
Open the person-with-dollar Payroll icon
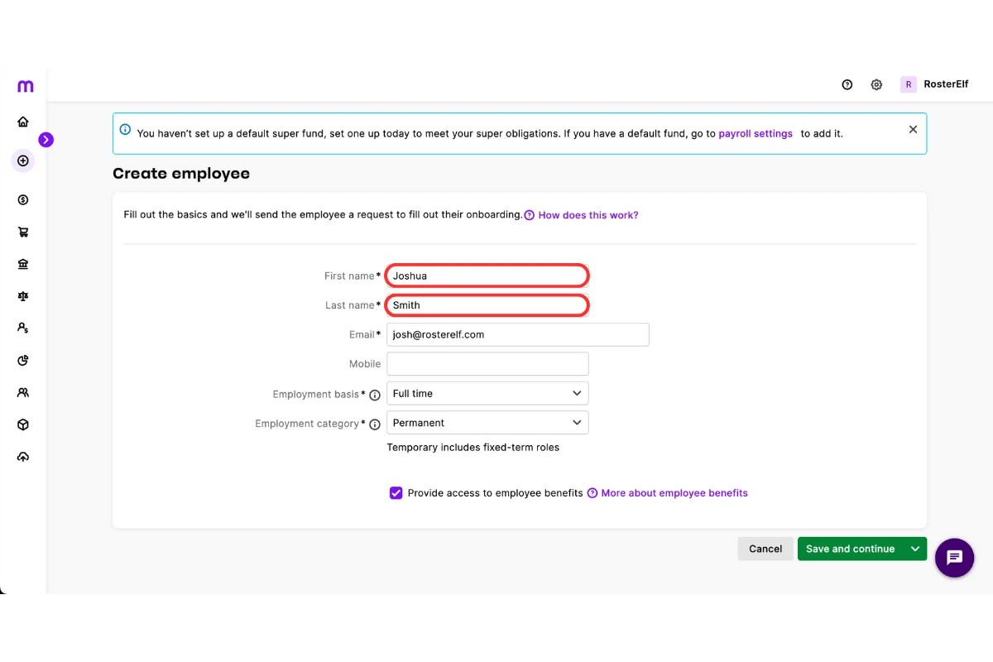[23, 329]
